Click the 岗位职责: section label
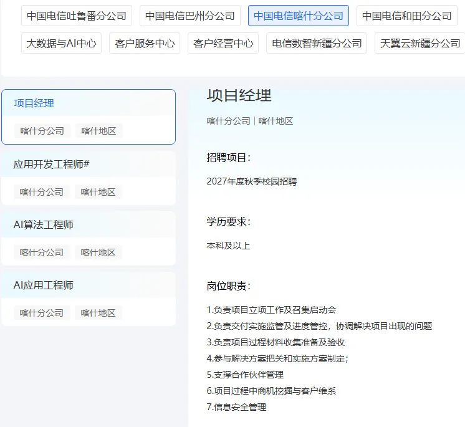Image resolution: width=465 pixels, height=427 pixels. tap(229, 286)
